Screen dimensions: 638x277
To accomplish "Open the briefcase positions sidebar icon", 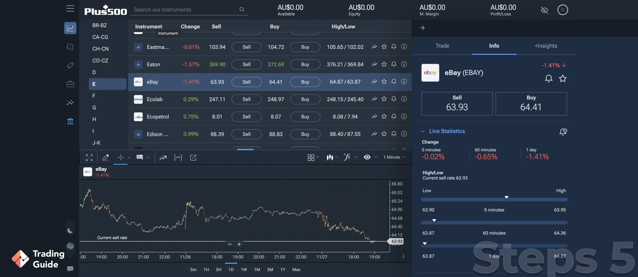I will click(x=70, y=84).
